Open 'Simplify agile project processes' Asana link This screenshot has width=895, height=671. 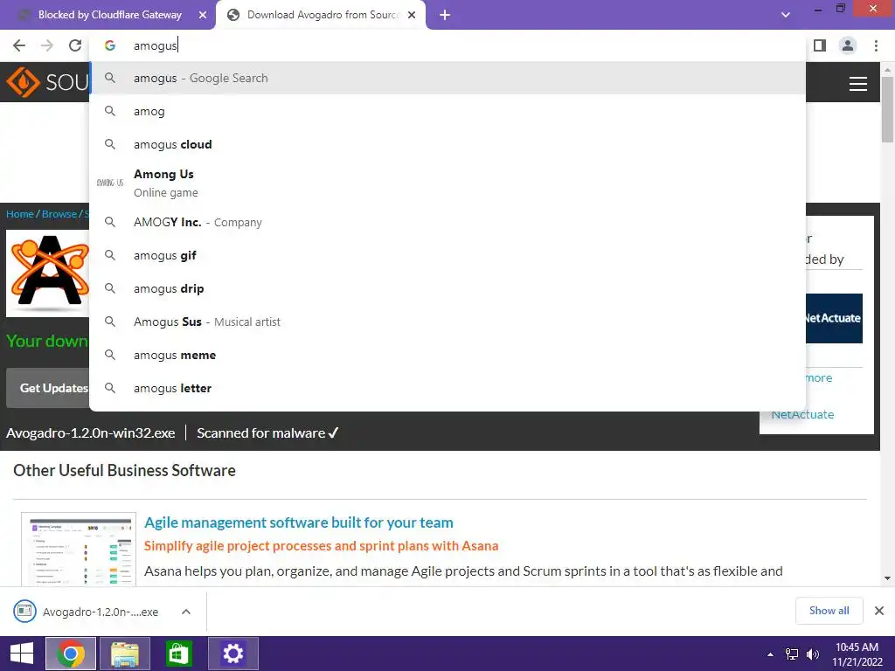pos(321,546)
